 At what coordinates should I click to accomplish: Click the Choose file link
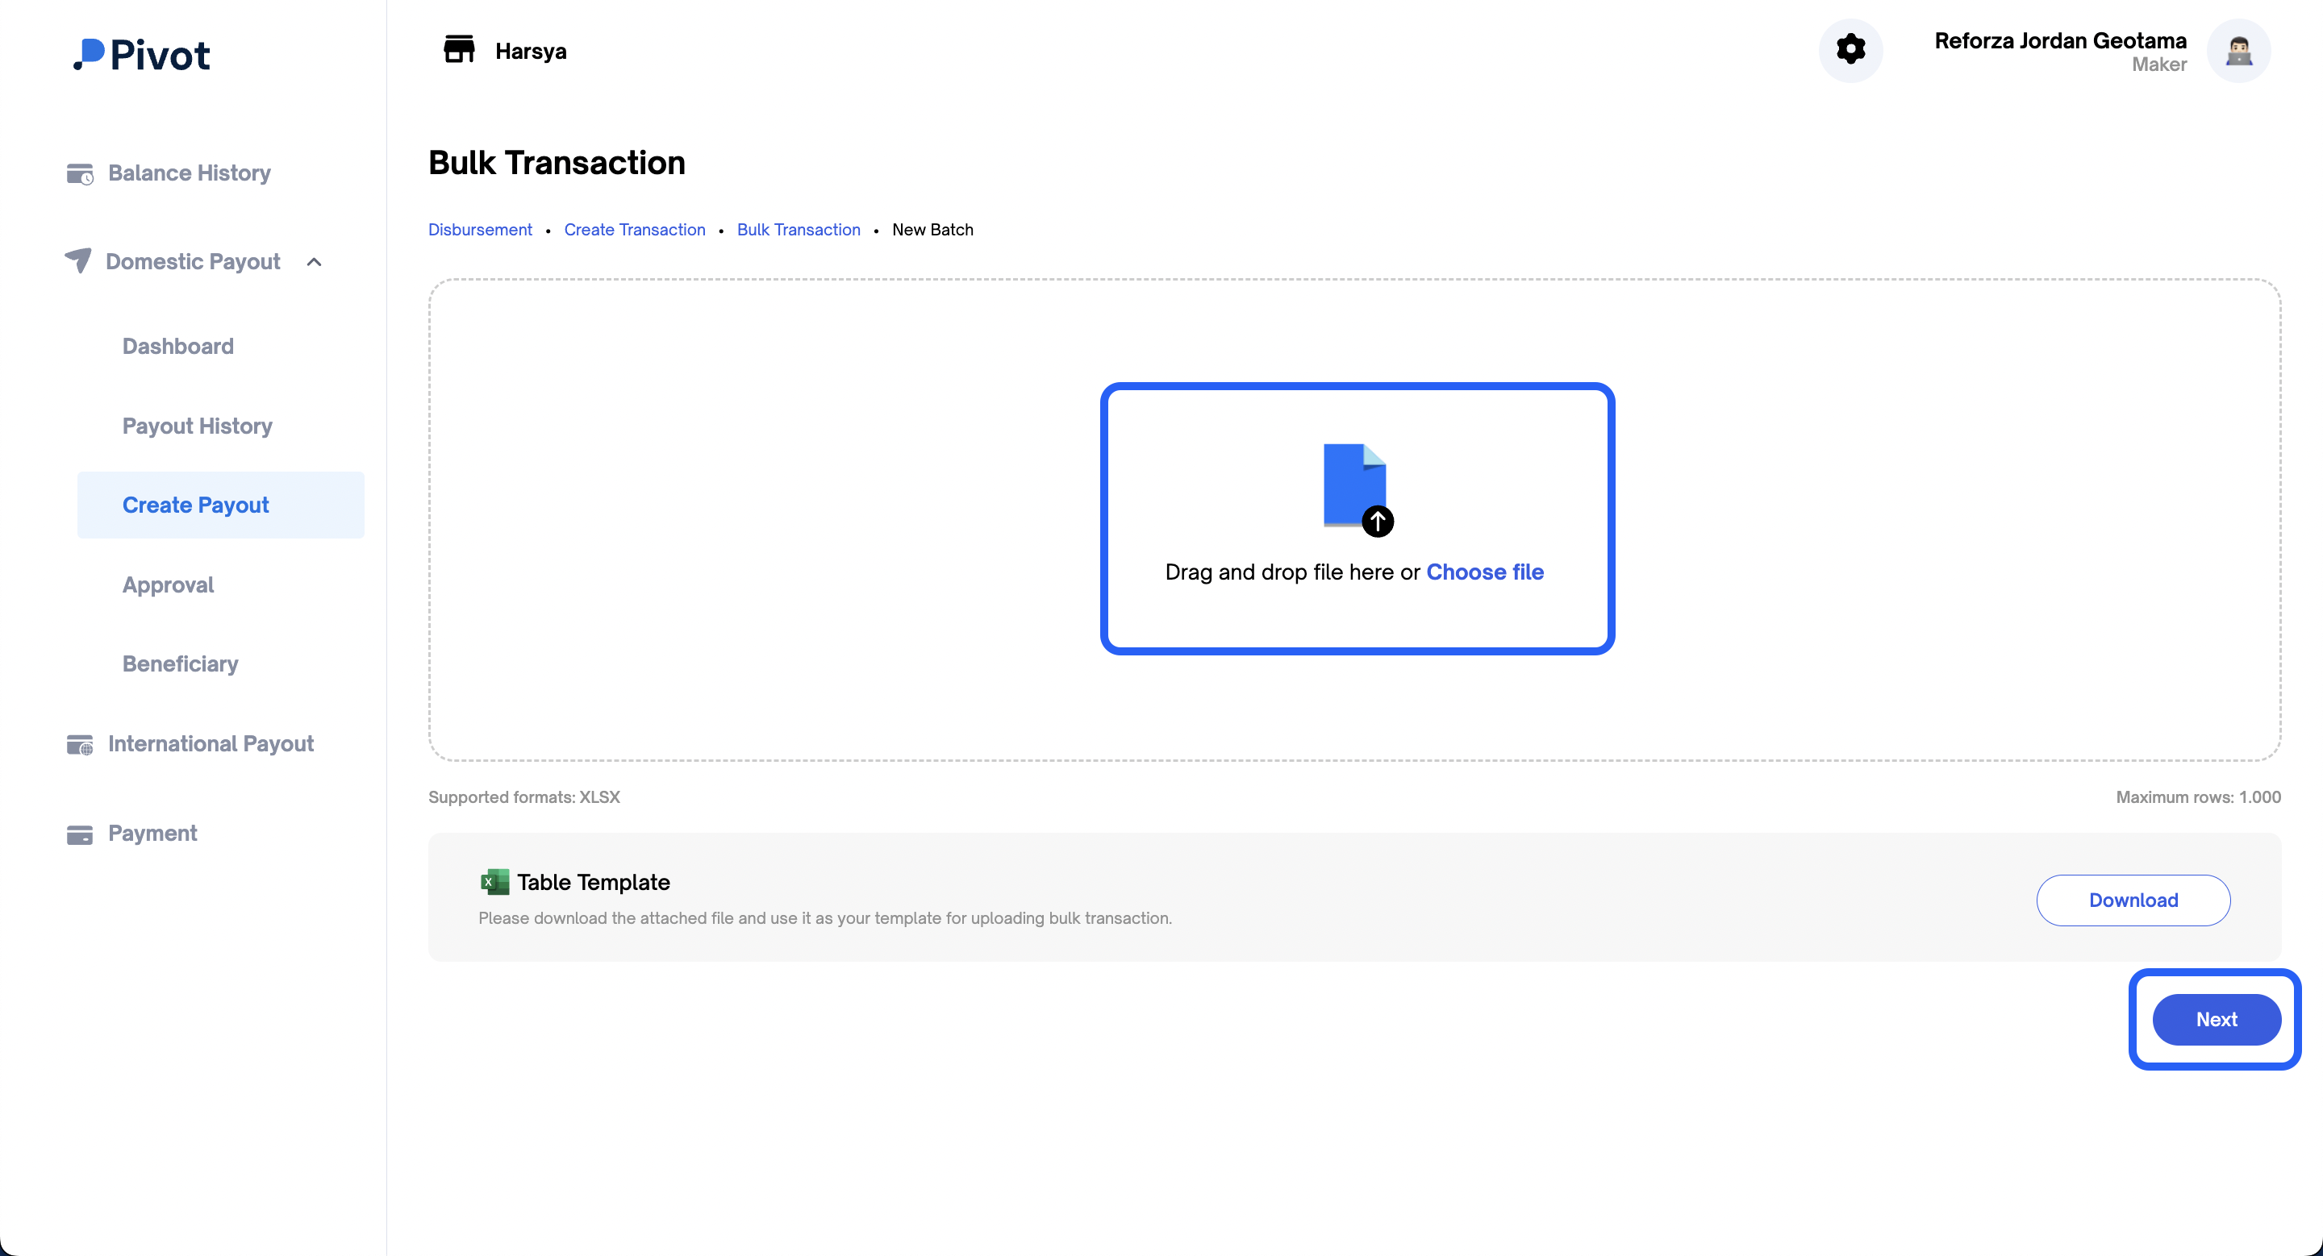[x=1484, y=572]
